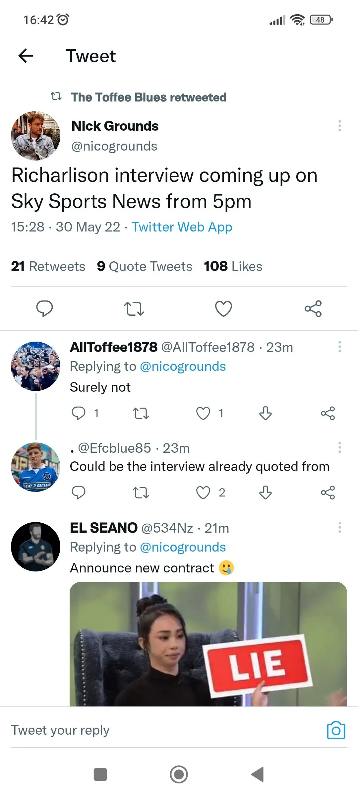Viewport: 358px width, 796px height.
Task: Like the @Efcblue85 reply
Action: (x=203, y=493)
